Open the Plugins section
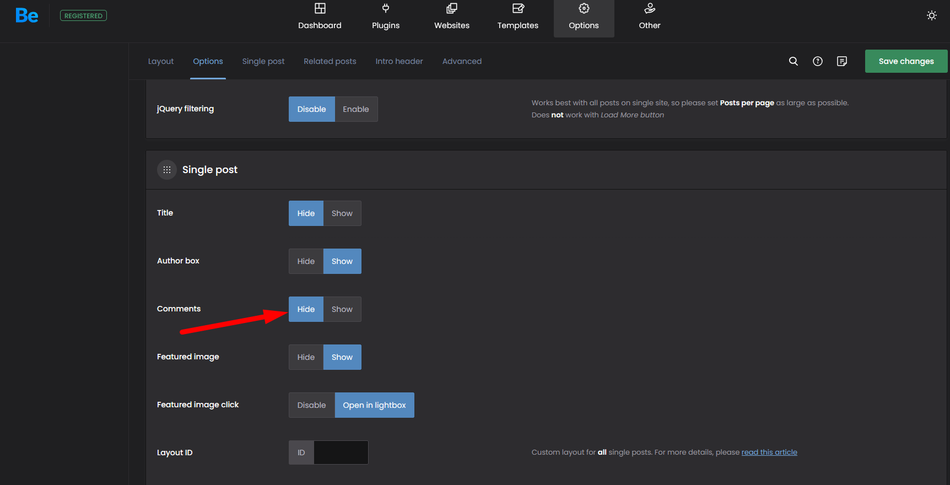Viewport: 950px width, 485px height. [386, 17]
